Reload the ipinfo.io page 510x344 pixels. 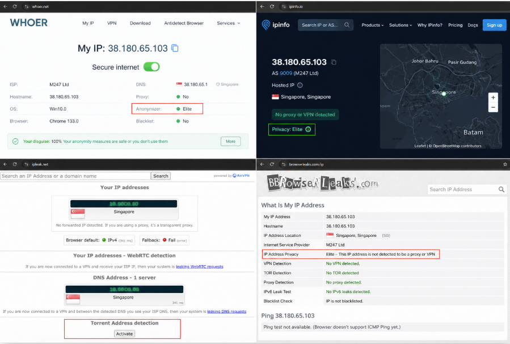[x=272, y=6]
